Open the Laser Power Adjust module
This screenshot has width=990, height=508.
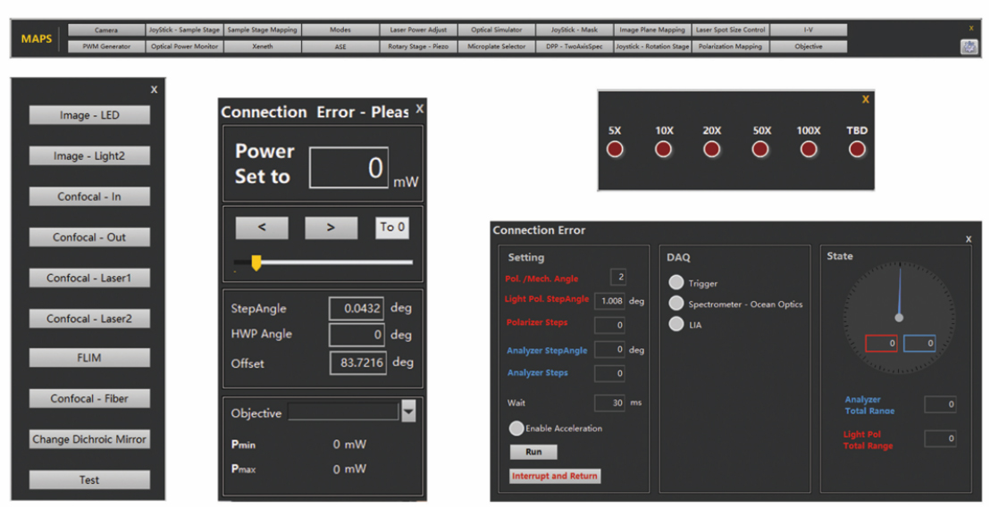(418, 29)
